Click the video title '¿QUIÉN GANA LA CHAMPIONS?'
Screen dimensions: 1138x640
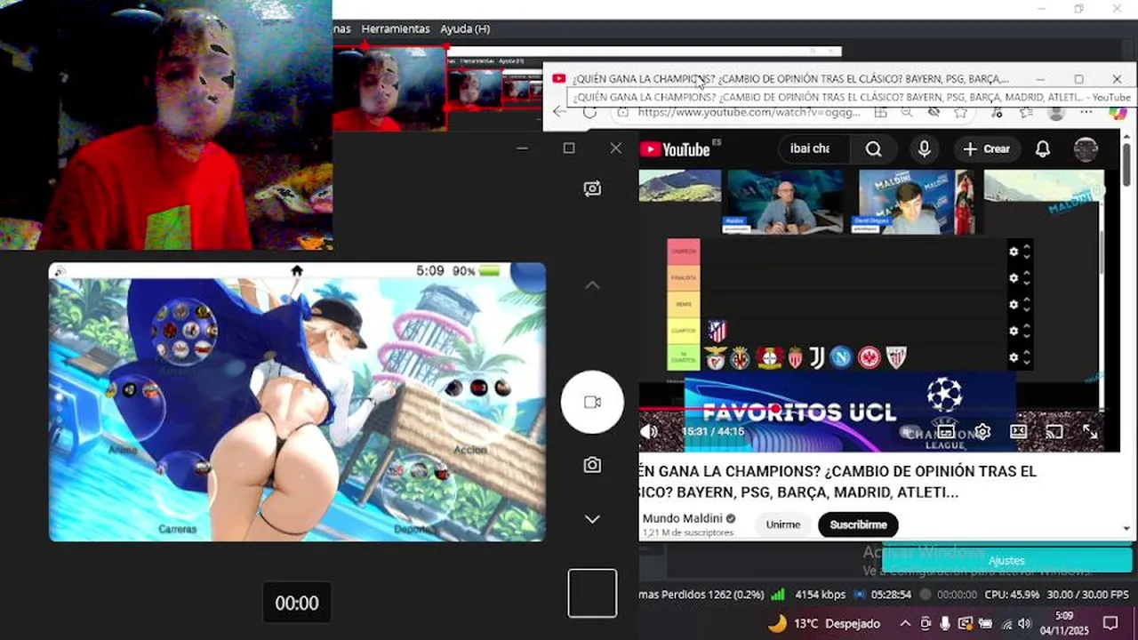(x=837, y=482)
